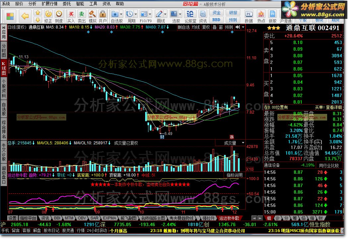The height and width of the screenshot is (239, 348).
Task: Switch to the EXPMA indicator tab
Action: click(110, 218)
